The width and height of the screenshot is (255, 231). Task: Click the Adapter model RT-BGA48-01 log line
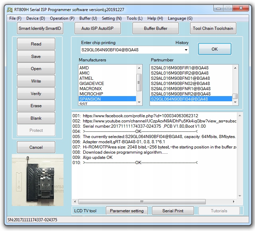[119, 142]
